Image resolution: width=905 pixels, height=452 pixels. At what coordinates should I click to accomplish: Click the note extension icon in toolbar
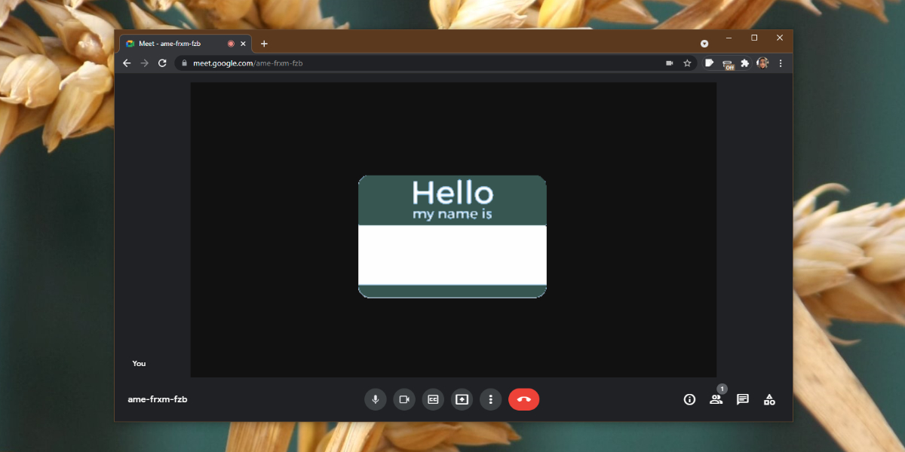point(710,63)
